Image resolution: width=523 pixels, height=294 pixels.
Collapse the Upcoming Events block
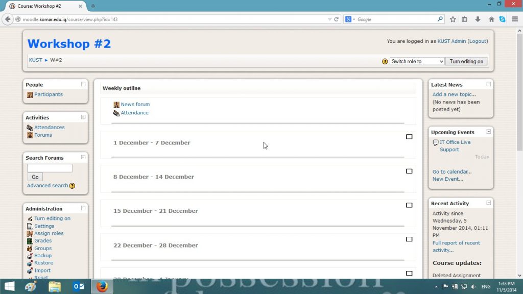click(x=489, y=132)
